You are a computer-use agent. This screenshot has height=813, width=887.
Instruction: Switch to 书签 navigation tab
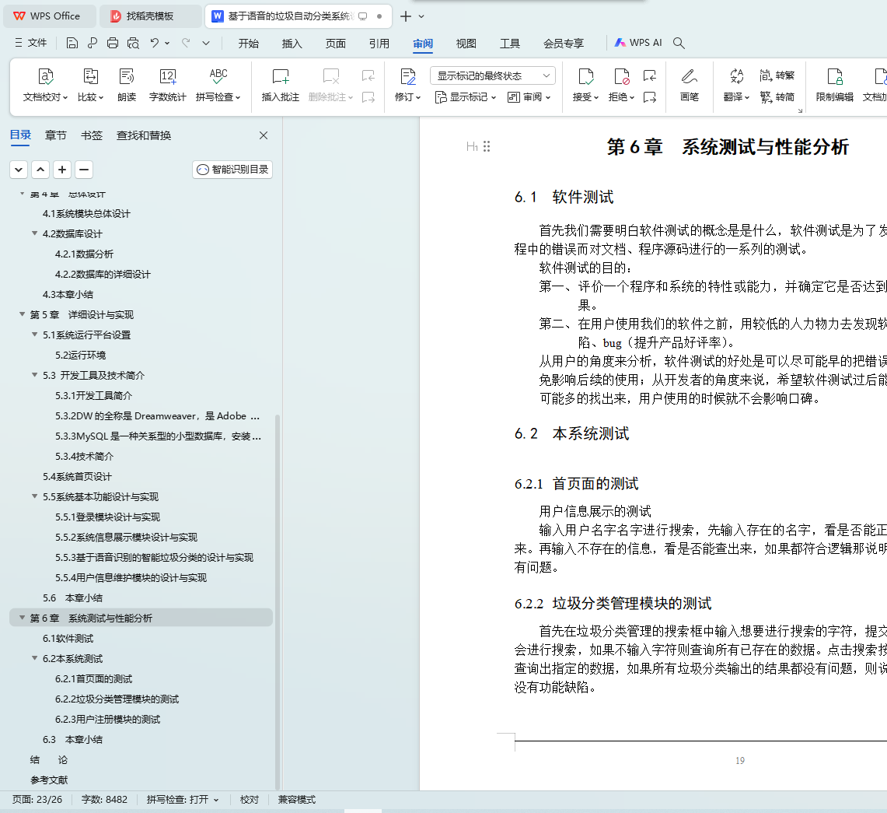pyautogui.click(x=92, y=135)
